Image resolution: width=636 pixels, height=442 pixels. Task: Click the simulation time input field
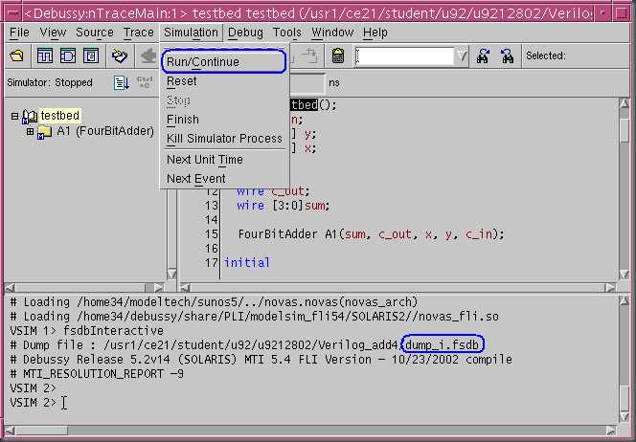point(307,82)
